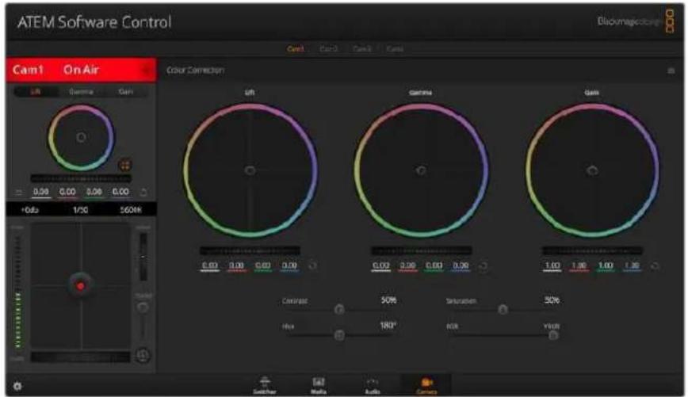
Task: Open the Audio page
Action: pyautogui.click(x=373, y=386)
